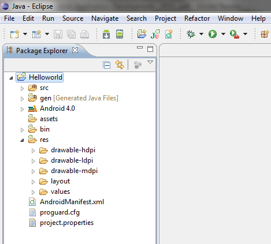271x244 pixels.
Task: Open the Android Virtual Device Manager icon
Action: click(120, 34)
